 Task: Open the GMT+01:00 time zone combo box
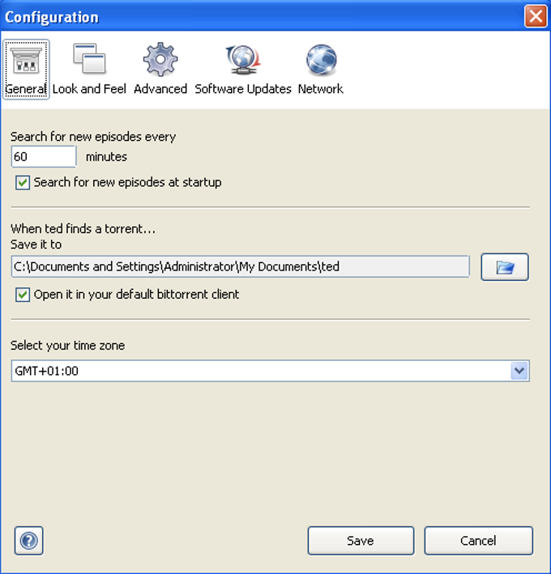261,371
